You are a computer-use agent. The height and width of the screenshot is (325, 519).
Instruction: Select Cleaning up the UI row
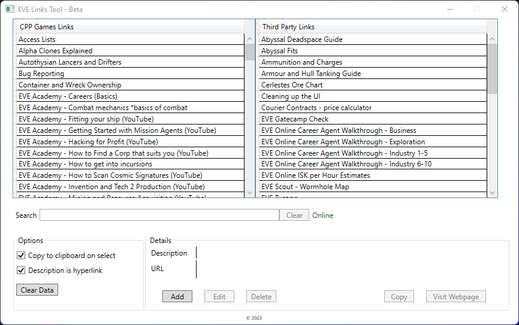pyautogui.click(x=373, y=96)
